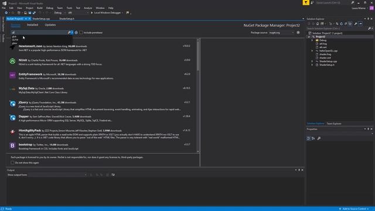Select the EntityFramework package
The width and height of the screenshot is (375, 211).
103,76
